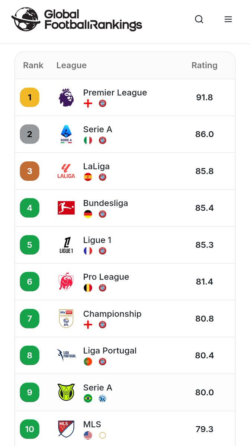Open the search magnifier icon
This screenshot has height=446, width=250.
coord(199,19)
